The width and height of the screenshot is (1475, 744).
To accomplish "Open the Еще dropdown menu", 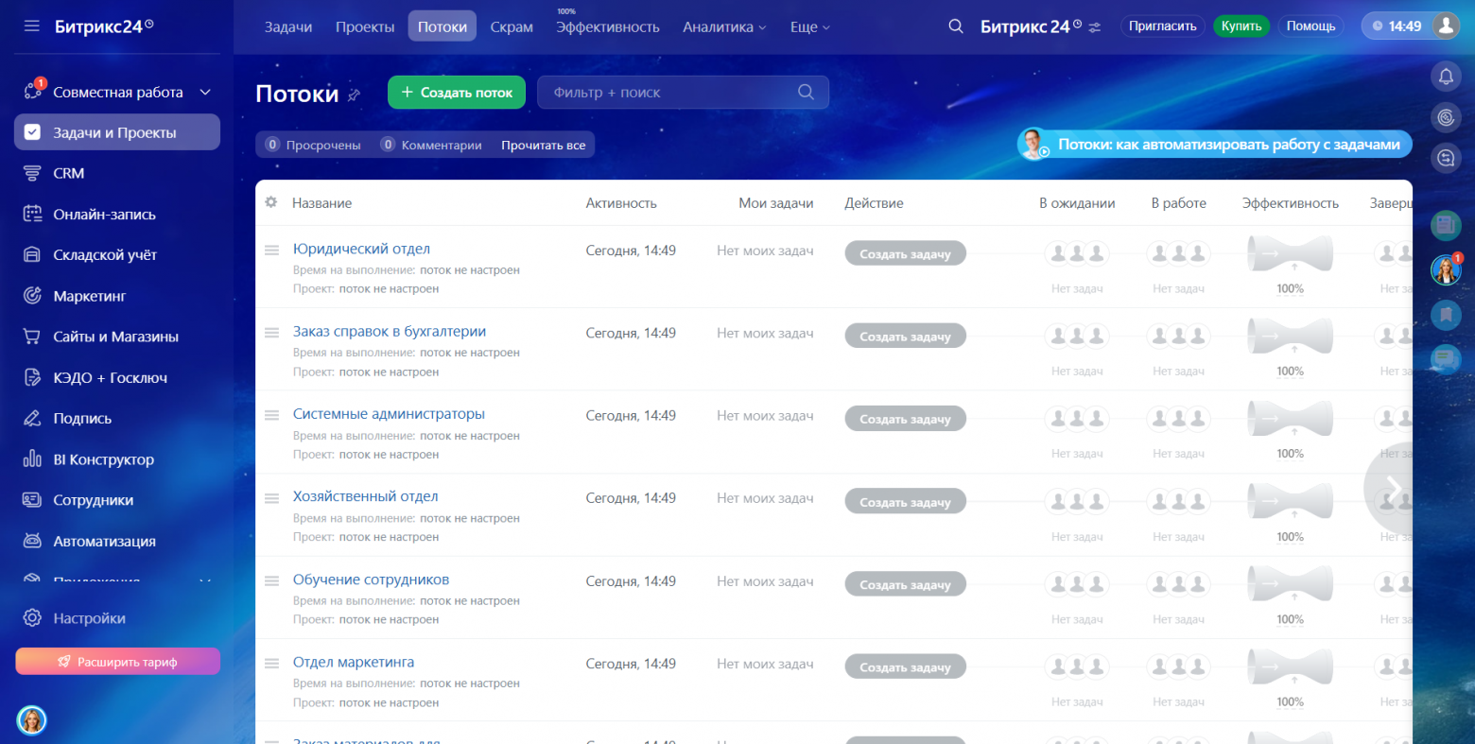I will click(x=809, y=27).
